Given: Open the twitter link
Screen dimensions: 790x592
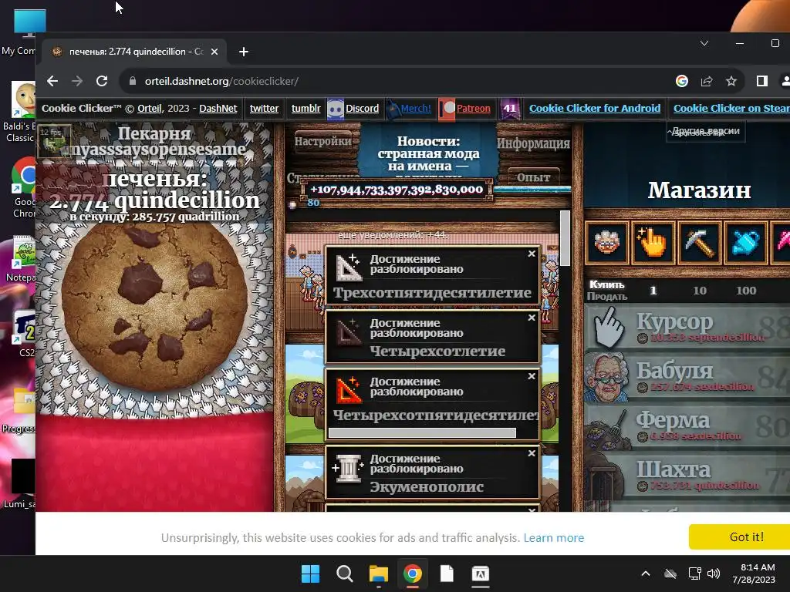Looking at the screenshot, I should coord(264,108).
